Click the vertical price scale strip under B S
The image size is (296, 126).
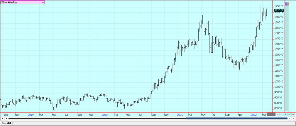pyautogui.click(x=287, y=58)
